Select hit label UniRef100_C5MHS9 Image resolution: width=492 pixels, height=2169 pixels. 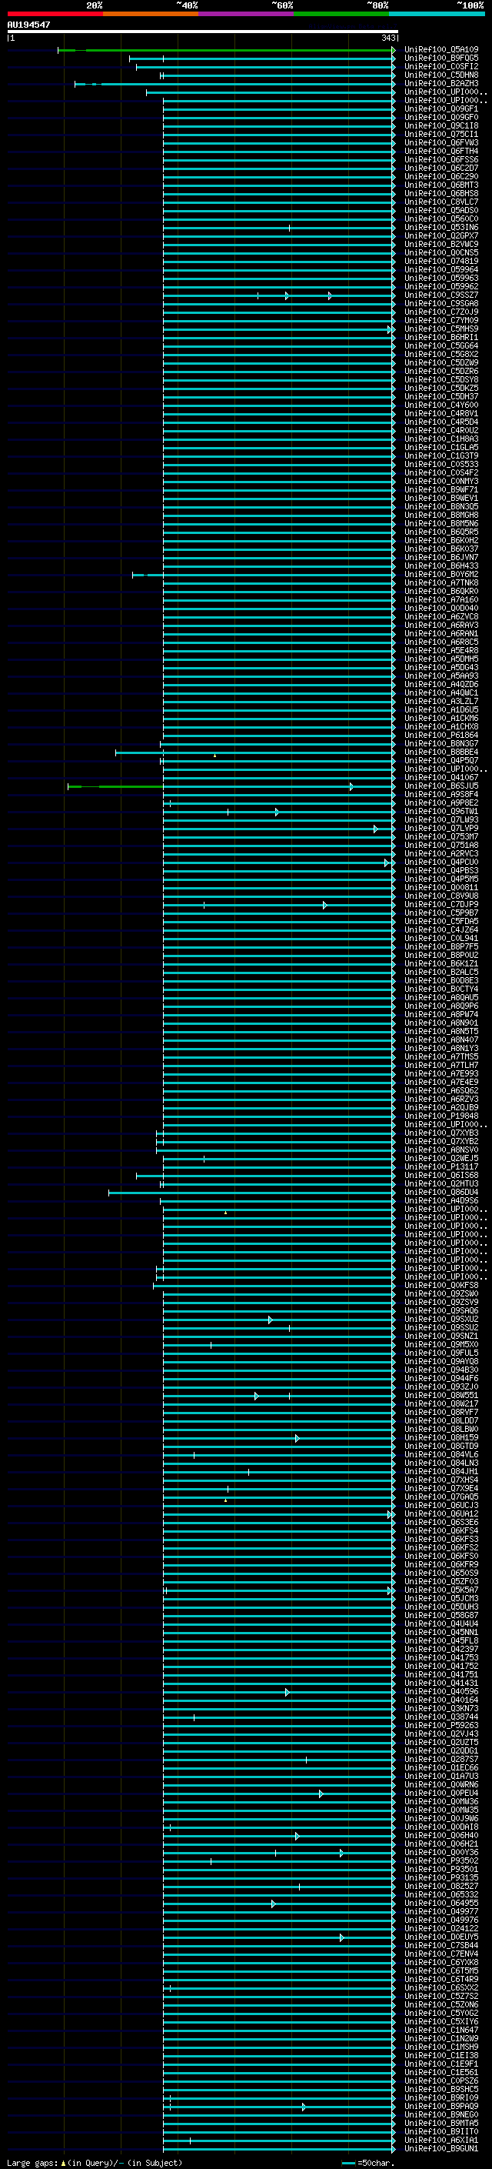(x=441, y=329)
